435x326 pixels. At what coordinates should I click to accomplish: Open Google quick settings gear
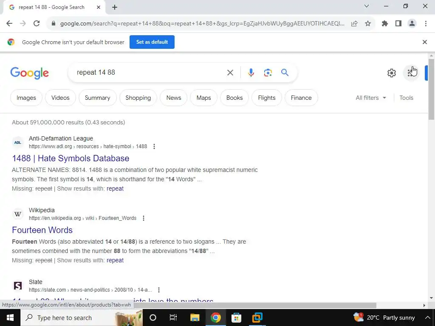pos(391,73)
